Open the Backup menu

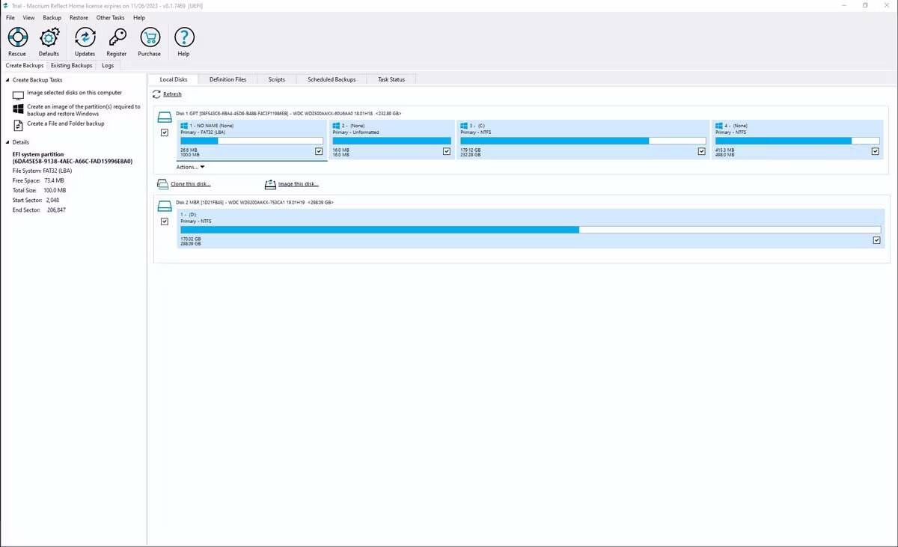pyautogui.click(x=52, y=17)
